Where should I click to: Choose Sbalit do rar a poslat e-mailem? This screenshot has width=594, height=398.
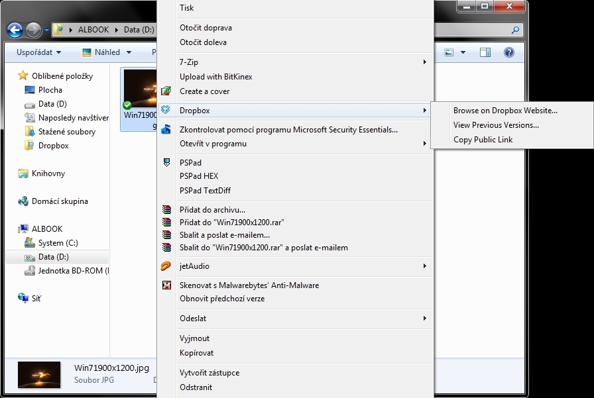tap(295, 248)
